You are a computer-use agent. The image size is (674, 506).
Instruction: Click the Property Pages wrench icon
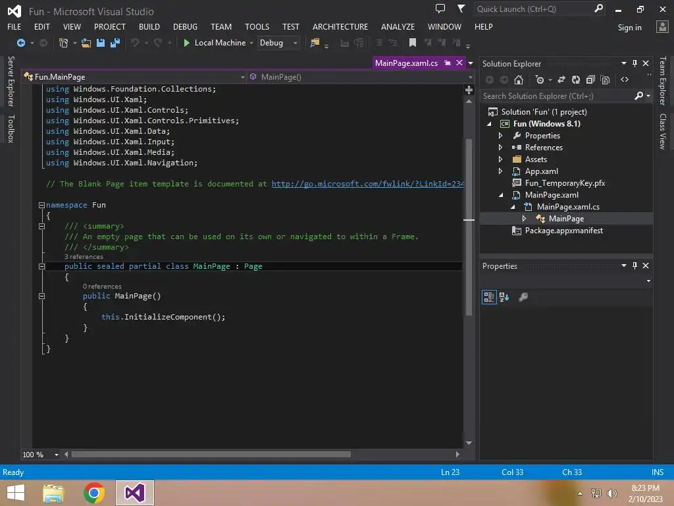tap(523, 297)
